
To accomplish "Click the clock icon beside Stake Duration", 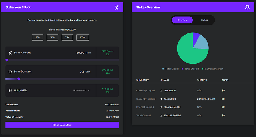I will point(10,72).
